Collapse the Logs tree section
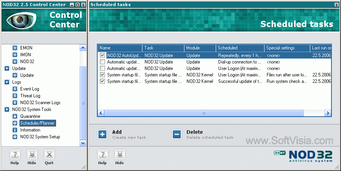The width and height of the screenshot is (341, 171). pyautogui.click(x=7, y=82)
